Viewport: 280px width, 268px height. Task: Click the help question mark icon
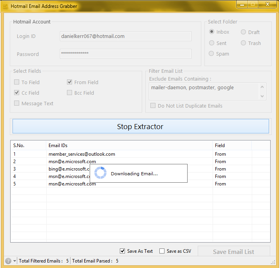[x=8, y=261]
